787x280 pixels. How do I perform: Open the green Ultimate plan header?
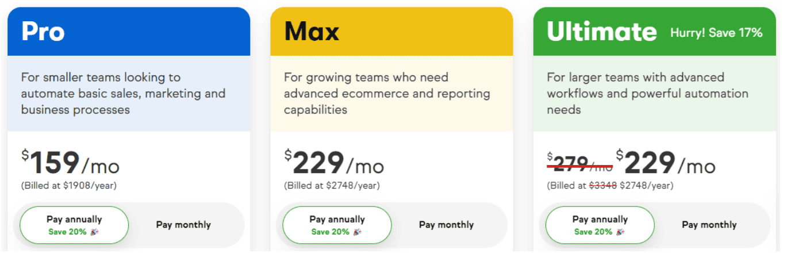654,31
